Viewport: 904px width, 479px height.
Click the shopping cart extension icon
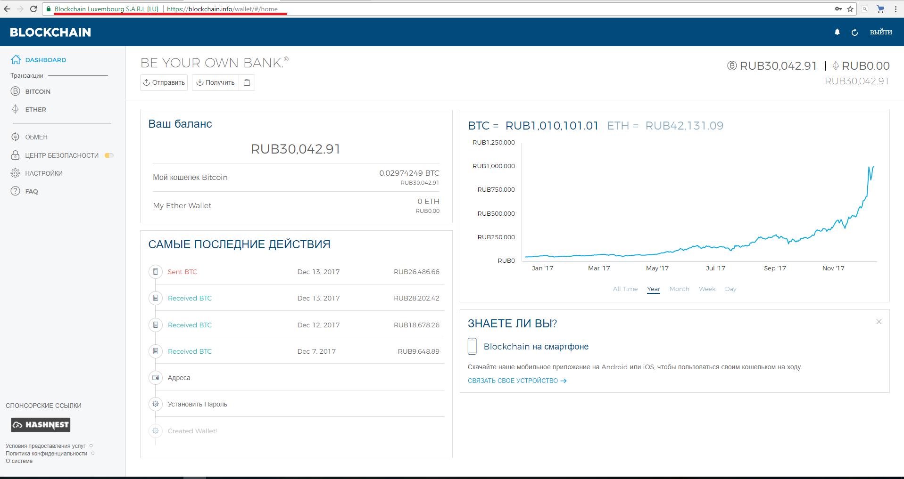[880, 9]
